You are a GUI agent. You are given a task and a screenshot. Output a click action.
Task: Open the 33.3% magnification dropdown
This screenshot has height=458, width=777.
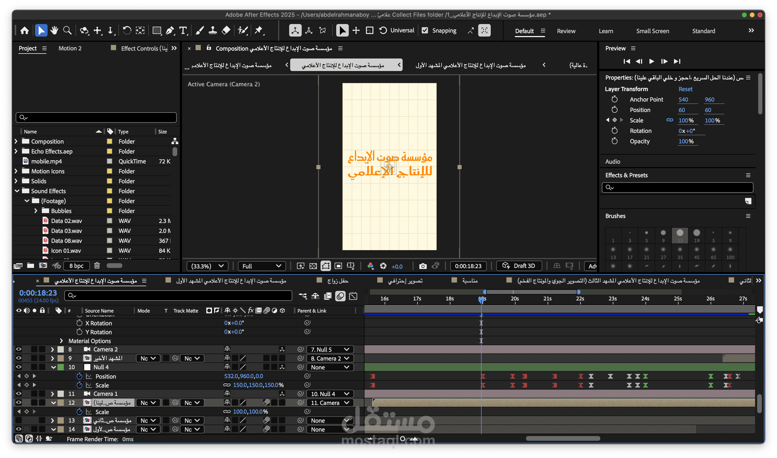207,266
